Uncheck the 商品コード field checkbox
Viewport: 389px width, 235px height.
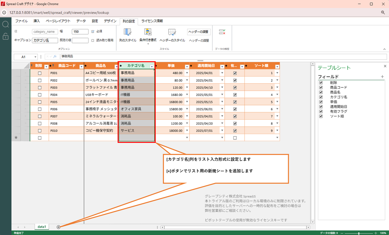click(x=321, y=88)
